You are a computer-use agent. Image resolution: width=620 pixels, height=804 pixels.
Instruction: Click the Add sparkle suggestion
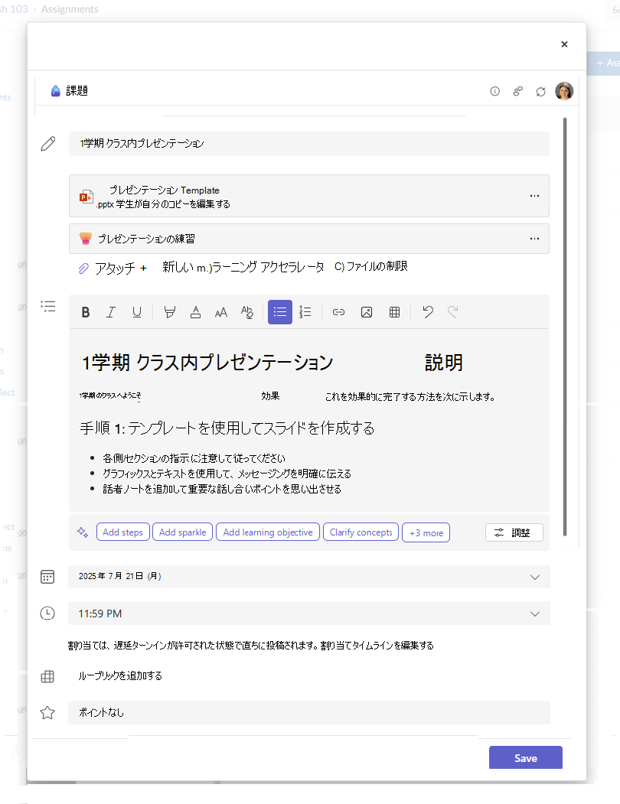[182, 532]
